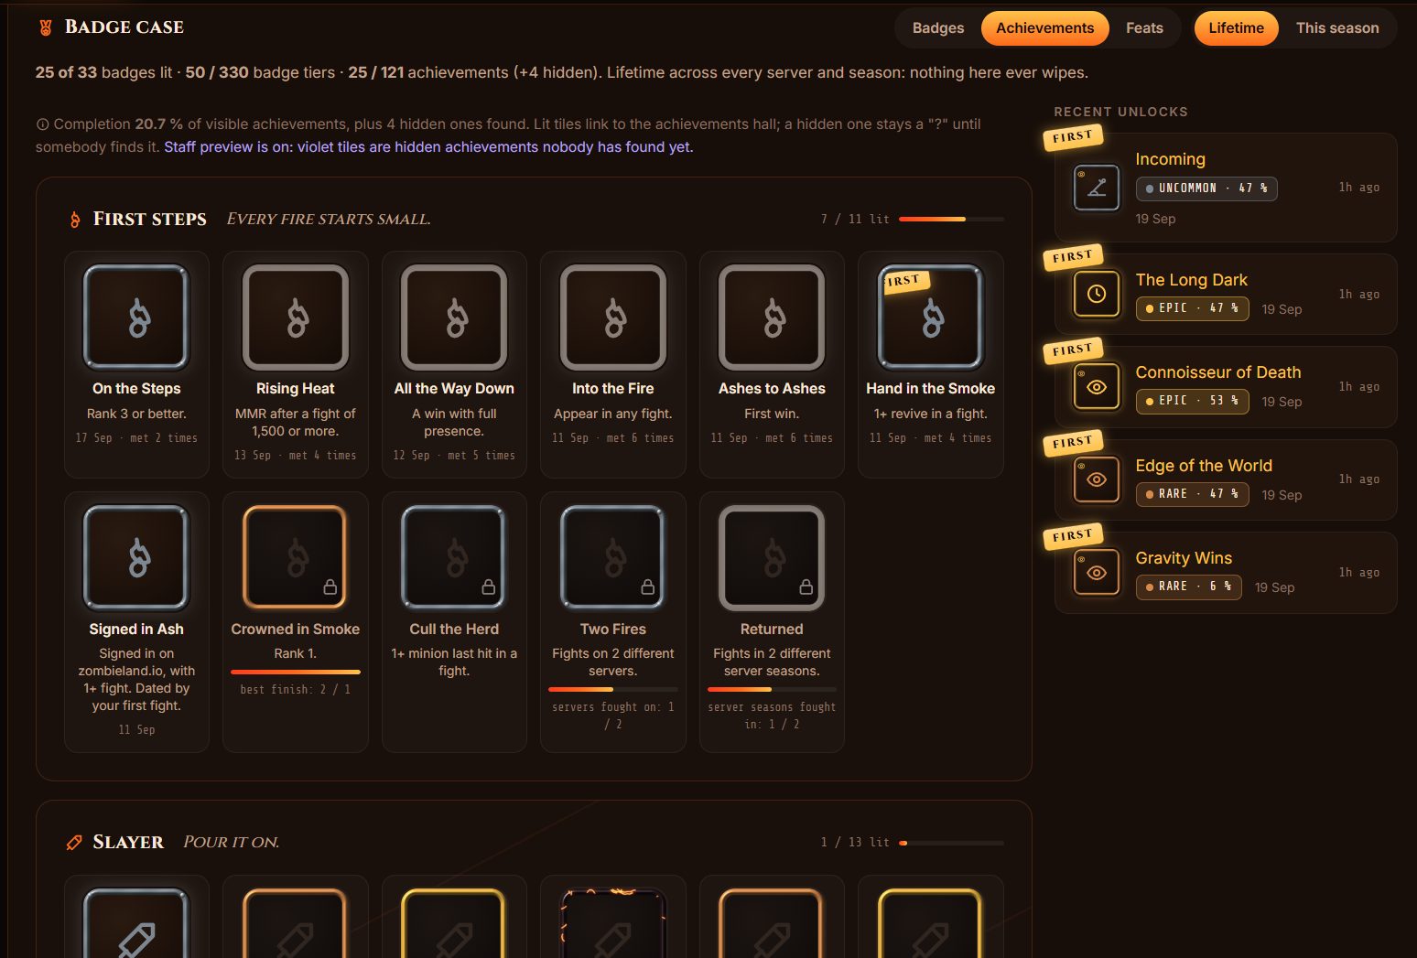Click the Slayer section heading
The image size is (1417, 958).
click(x=128, y=843)
